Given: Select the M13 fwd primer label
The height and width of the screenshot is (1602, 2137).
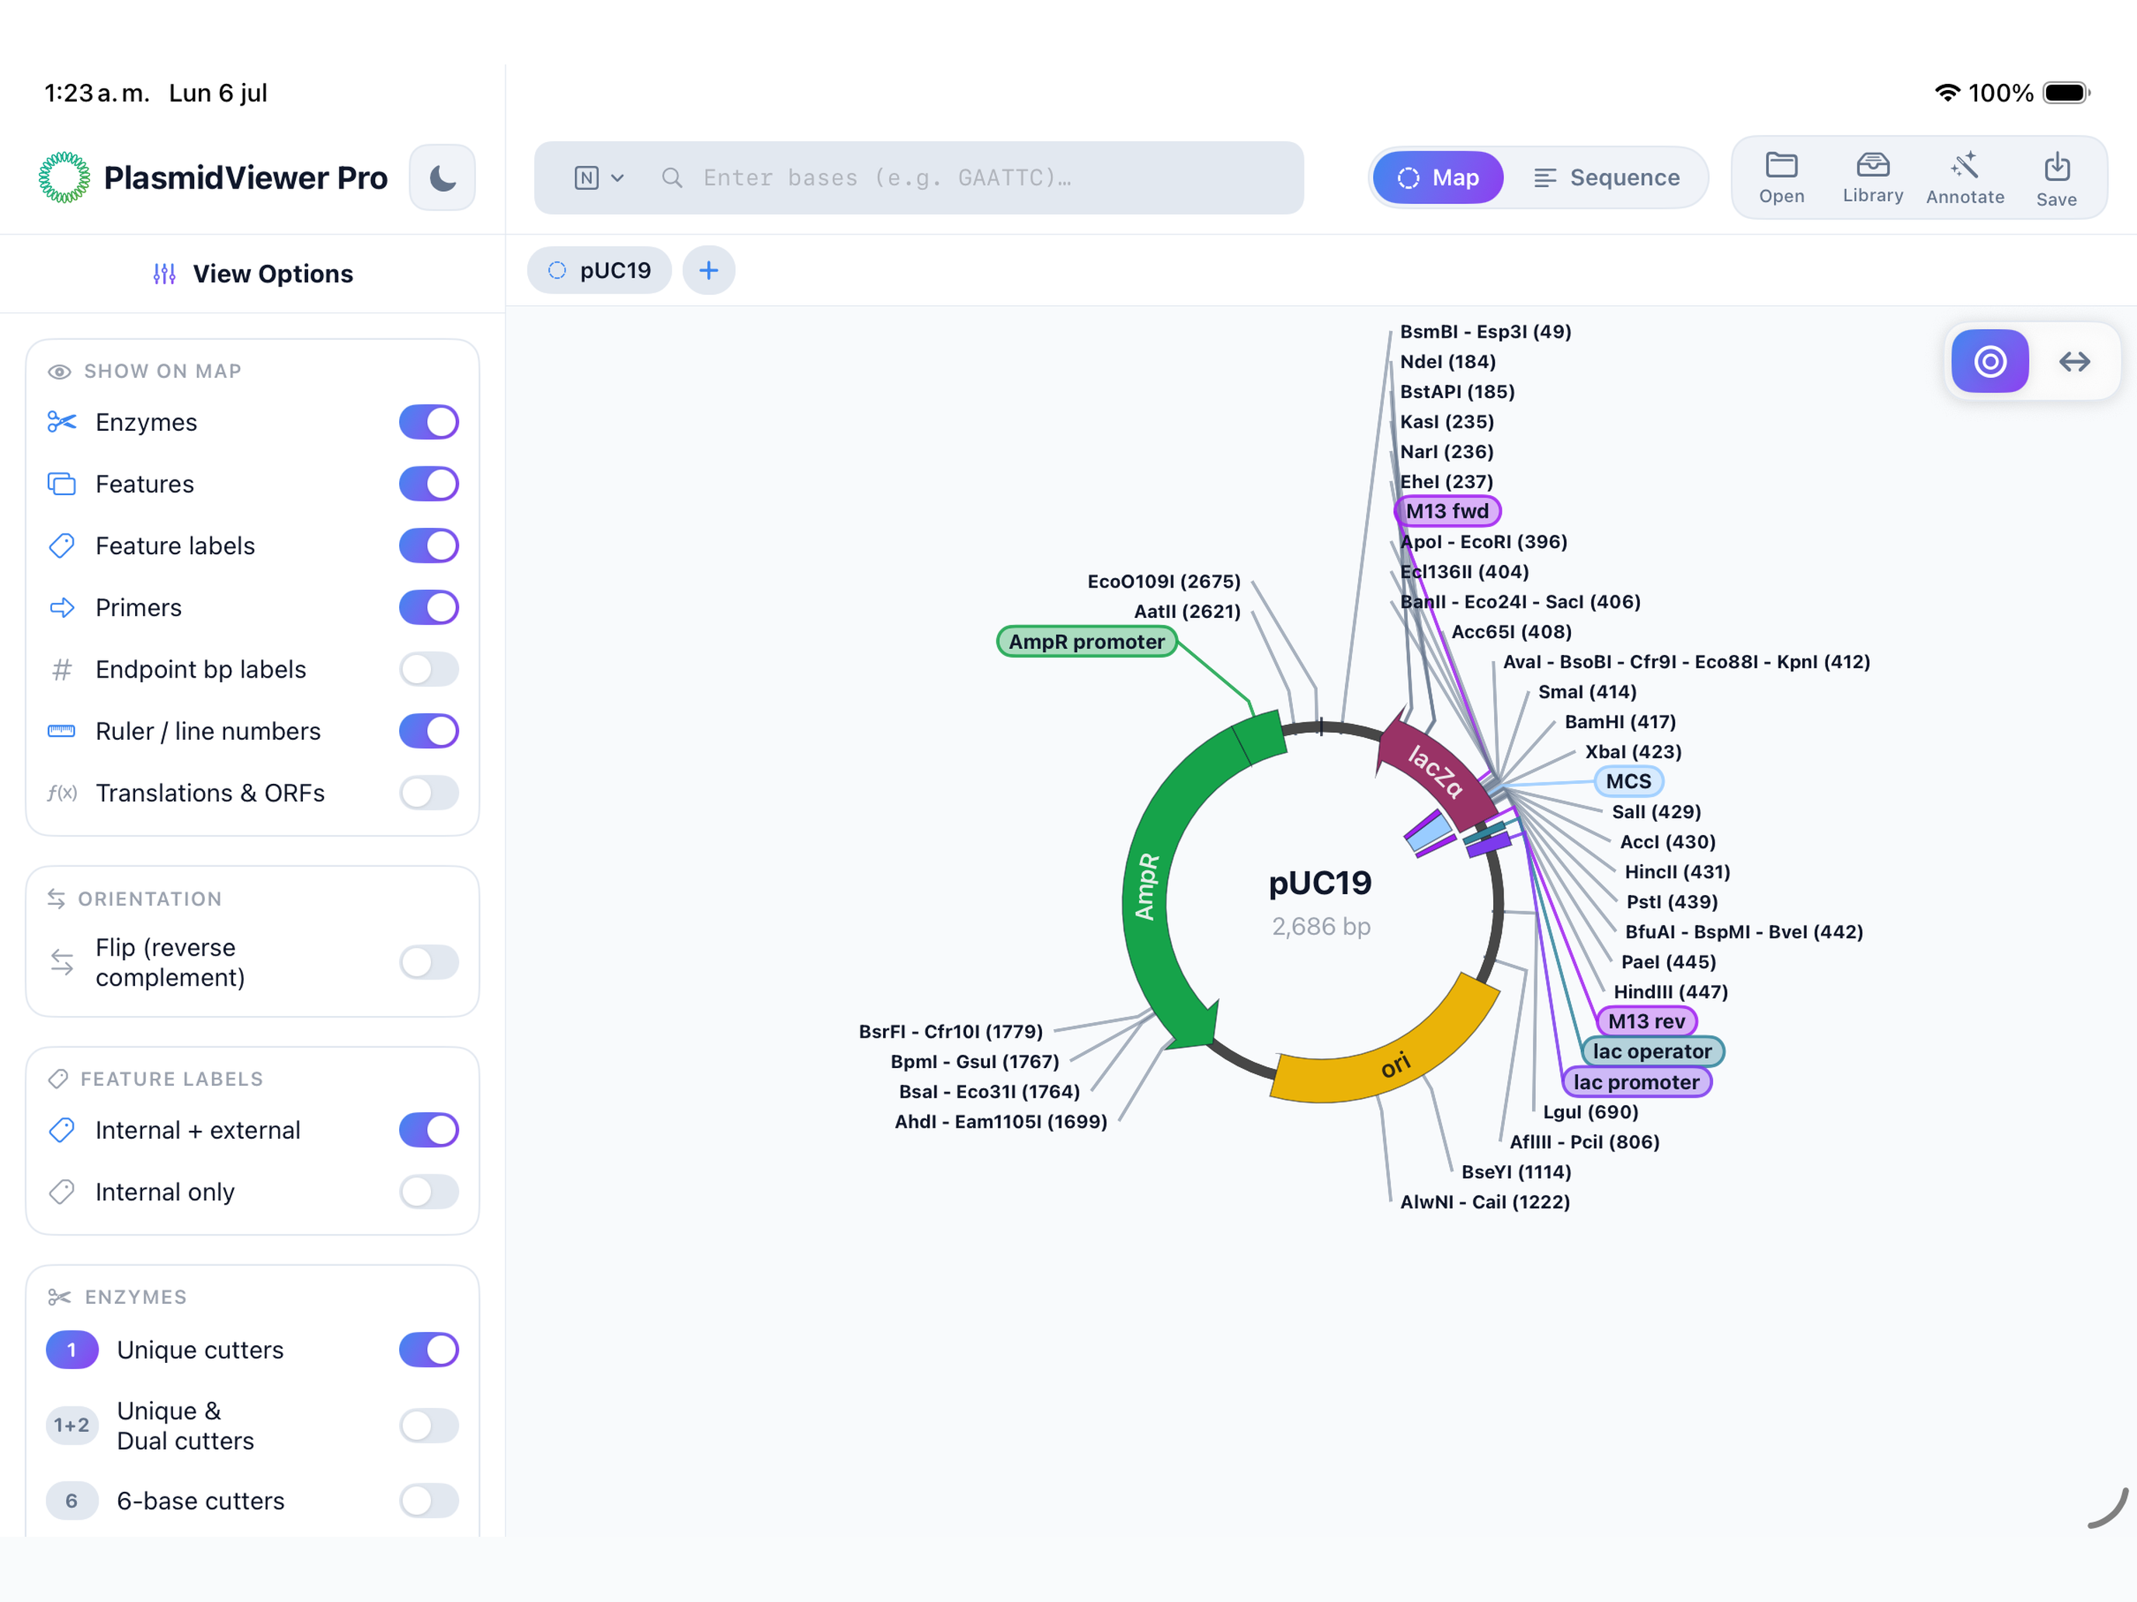Looking at the screenshot, I should point(1447,511).
